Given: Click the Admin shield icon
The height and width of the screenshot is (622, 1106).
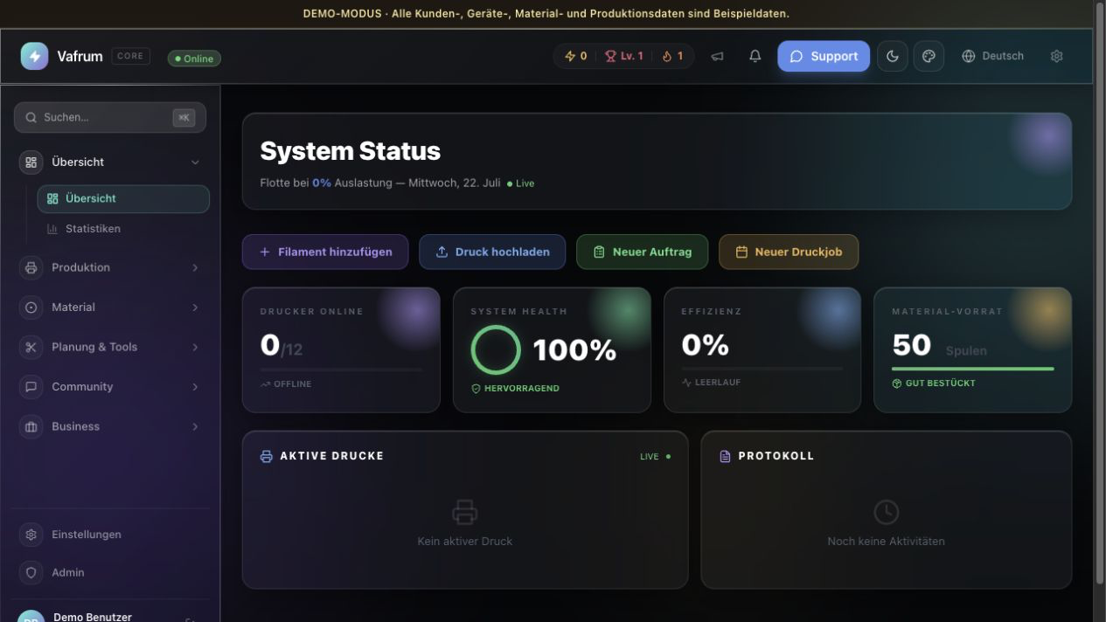Looking at the screenshot, I should (31, 573).
